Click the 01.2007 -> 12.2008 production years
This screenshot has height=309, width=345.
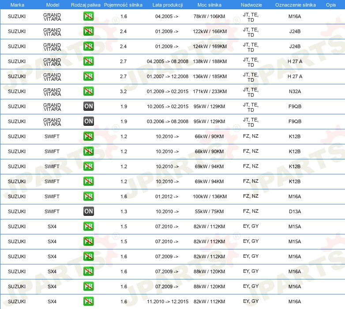(x=168, y=76)
